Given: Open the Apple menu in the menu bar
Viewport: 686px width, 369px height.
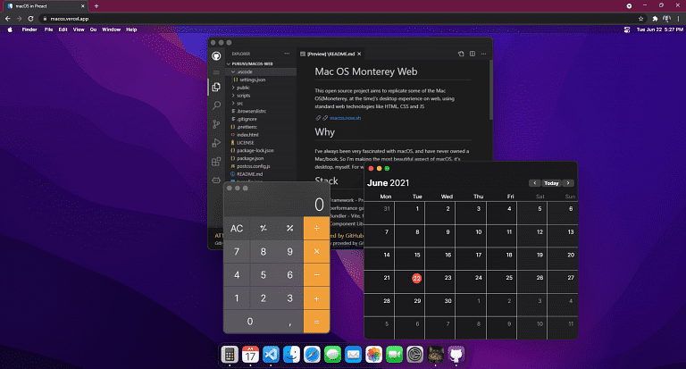Looking at the screenshot, I should tap(10, 29).
